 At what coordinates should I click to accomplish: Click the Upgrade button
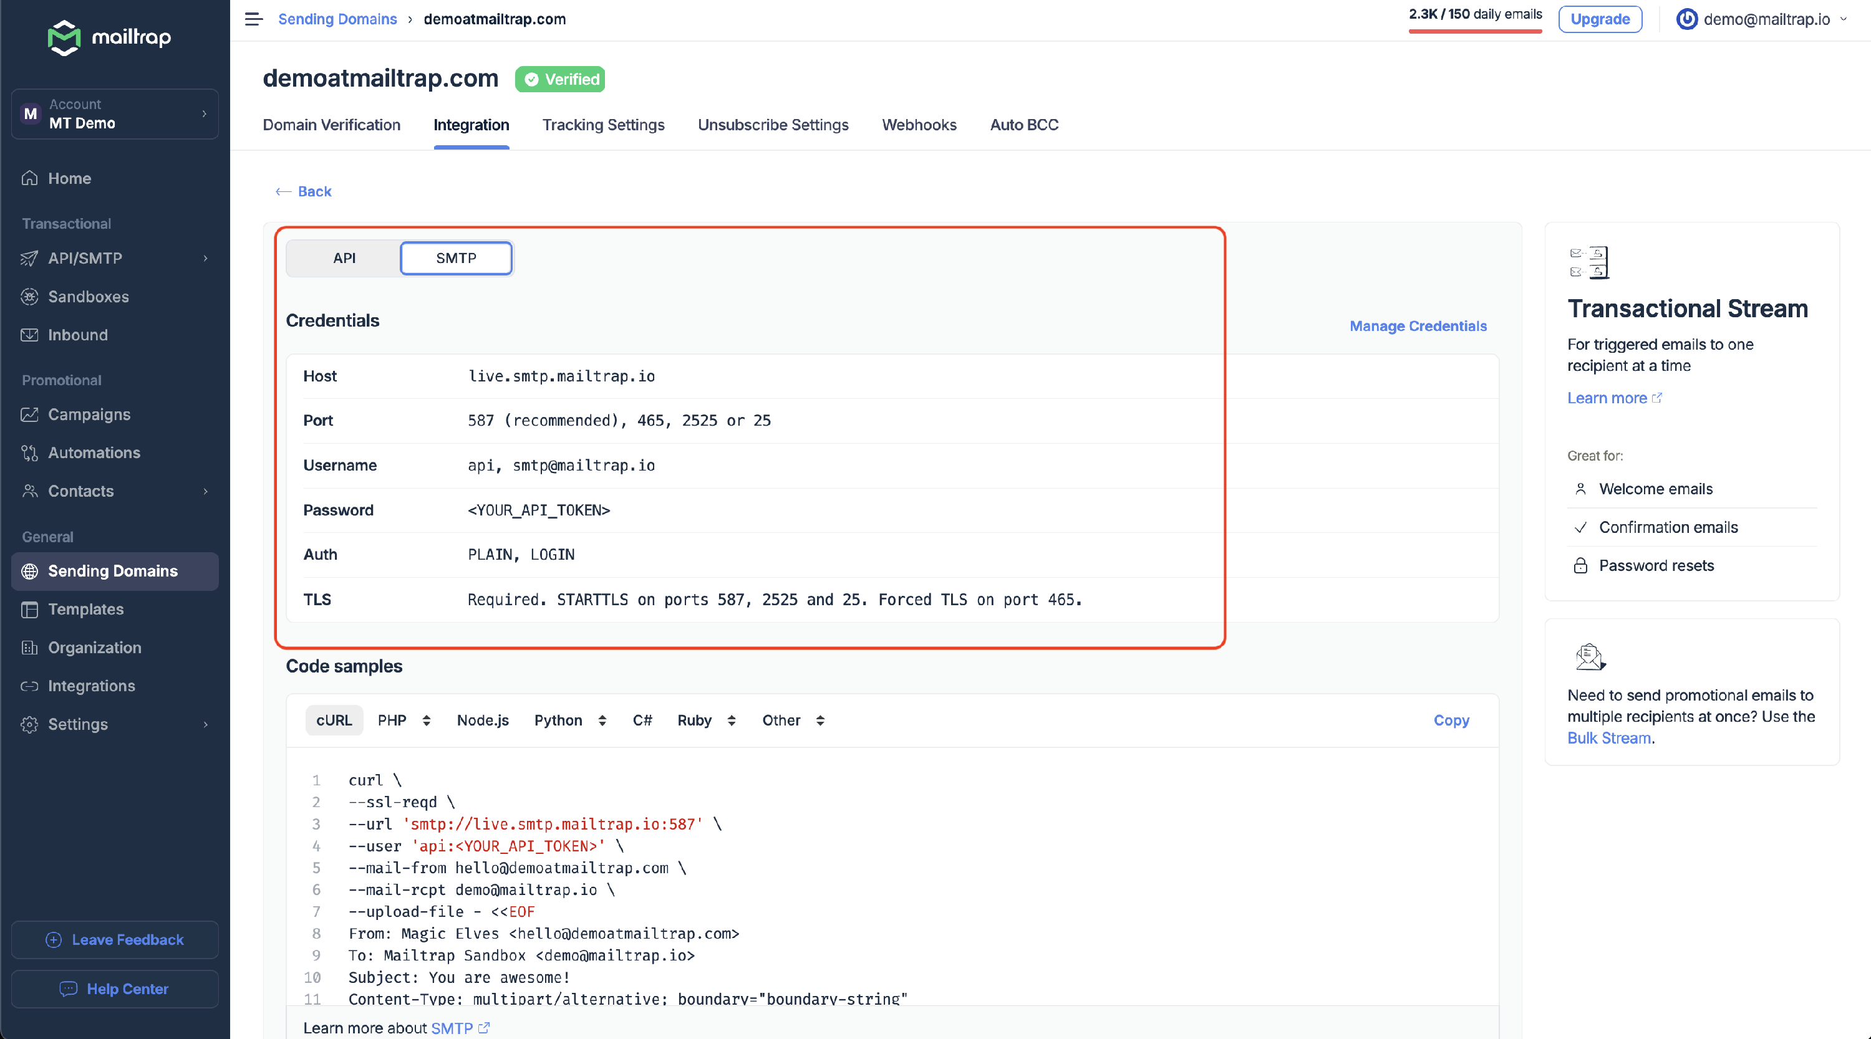tap(1599, 19)
